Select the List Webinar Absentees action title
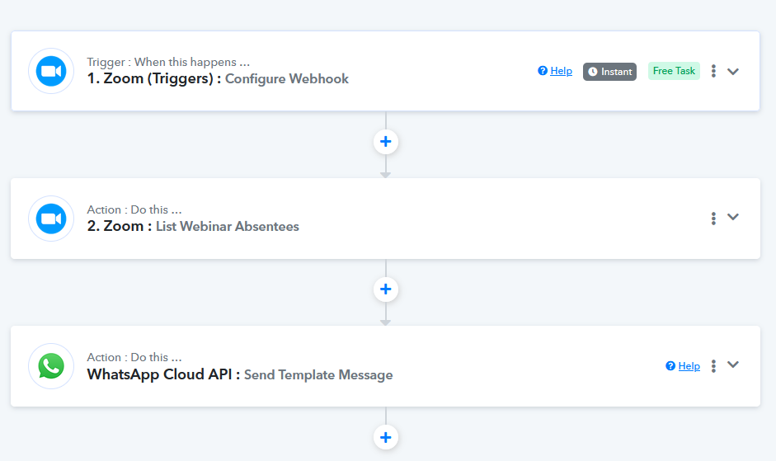The width and height of the screenshot is (776, 461). (227, 226)
